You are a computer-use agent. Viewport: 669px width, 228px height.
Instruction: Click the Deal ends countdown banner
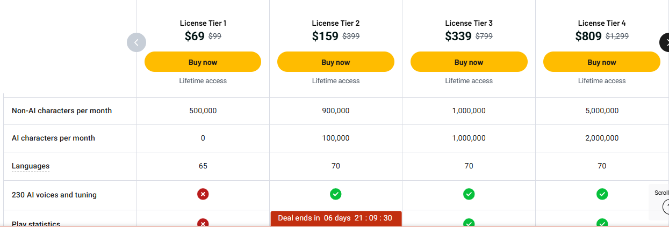click(x=335, y=218)
